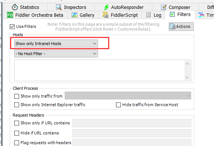
Task: Open the client process selection dropdown
Action: click(128, 96)
